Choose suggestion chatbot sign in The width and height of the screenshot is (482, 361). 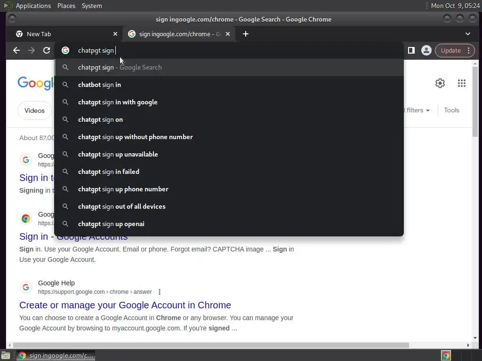tap(229, 85)
